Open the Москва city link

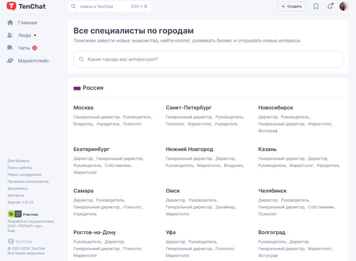coord(83,108)
